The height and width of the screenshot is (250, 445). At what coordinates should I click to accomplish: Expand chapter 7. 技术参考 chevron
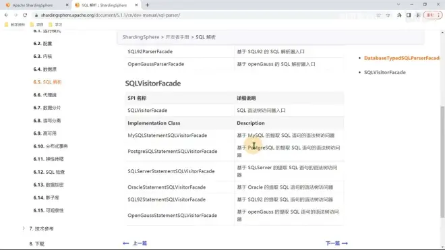tap(24, 228)
